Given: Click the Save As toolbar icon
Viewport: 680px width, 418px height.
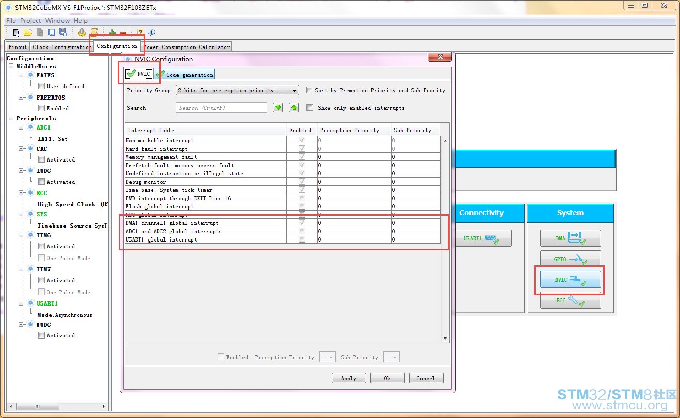Looking at the screenshot, I should pyautogui.click(x=63, y=33).
